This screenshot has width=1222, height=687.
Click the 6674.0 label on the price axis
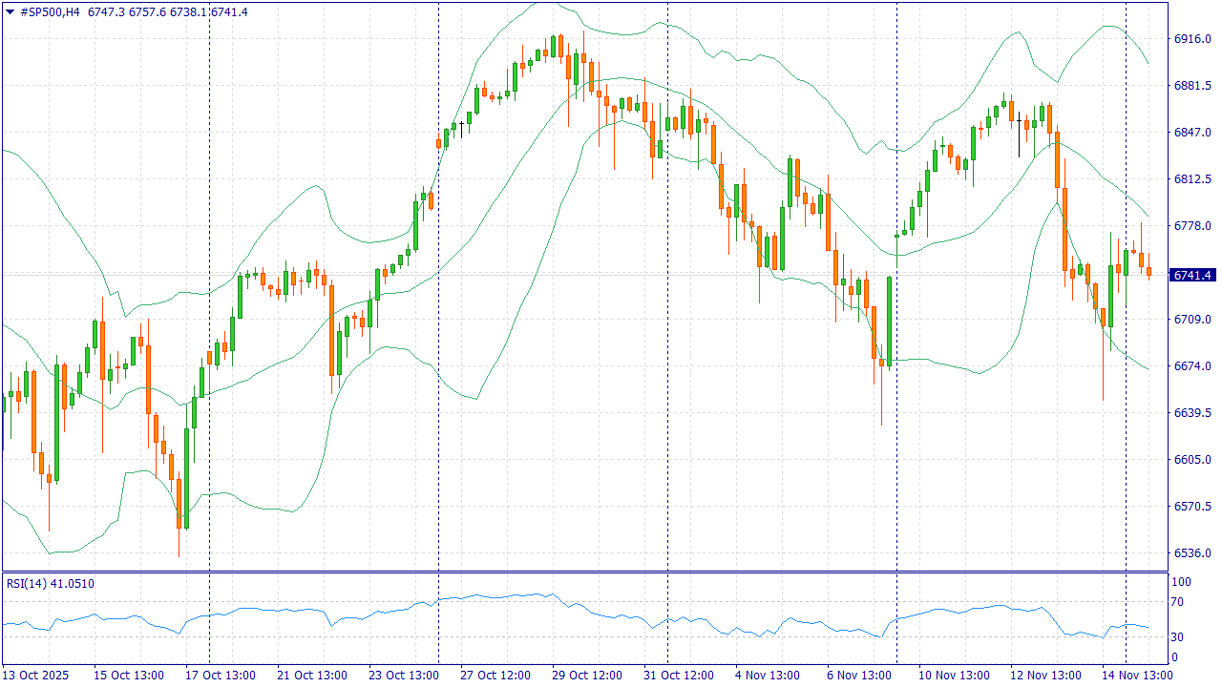click(1191, 366)
